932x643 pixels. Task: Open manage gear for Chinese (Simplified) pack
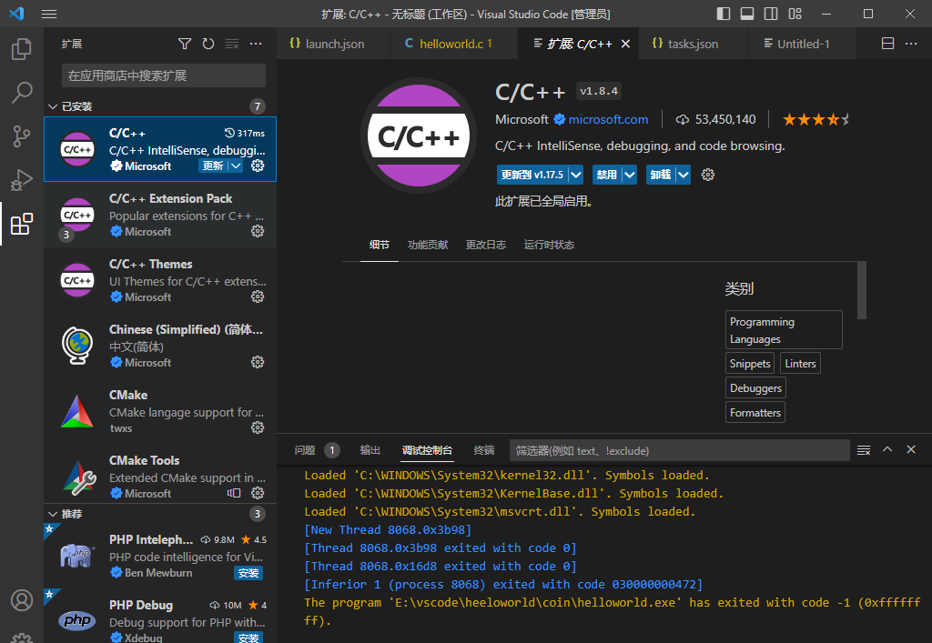(x=258, y=362)
